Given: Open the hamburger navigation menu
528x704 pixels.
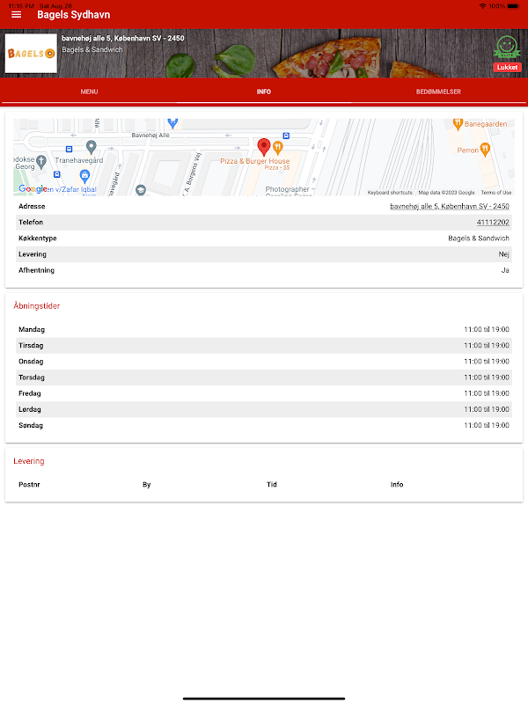Looking at the screenshot, I should pyautogui.click(x=16, y=15).
